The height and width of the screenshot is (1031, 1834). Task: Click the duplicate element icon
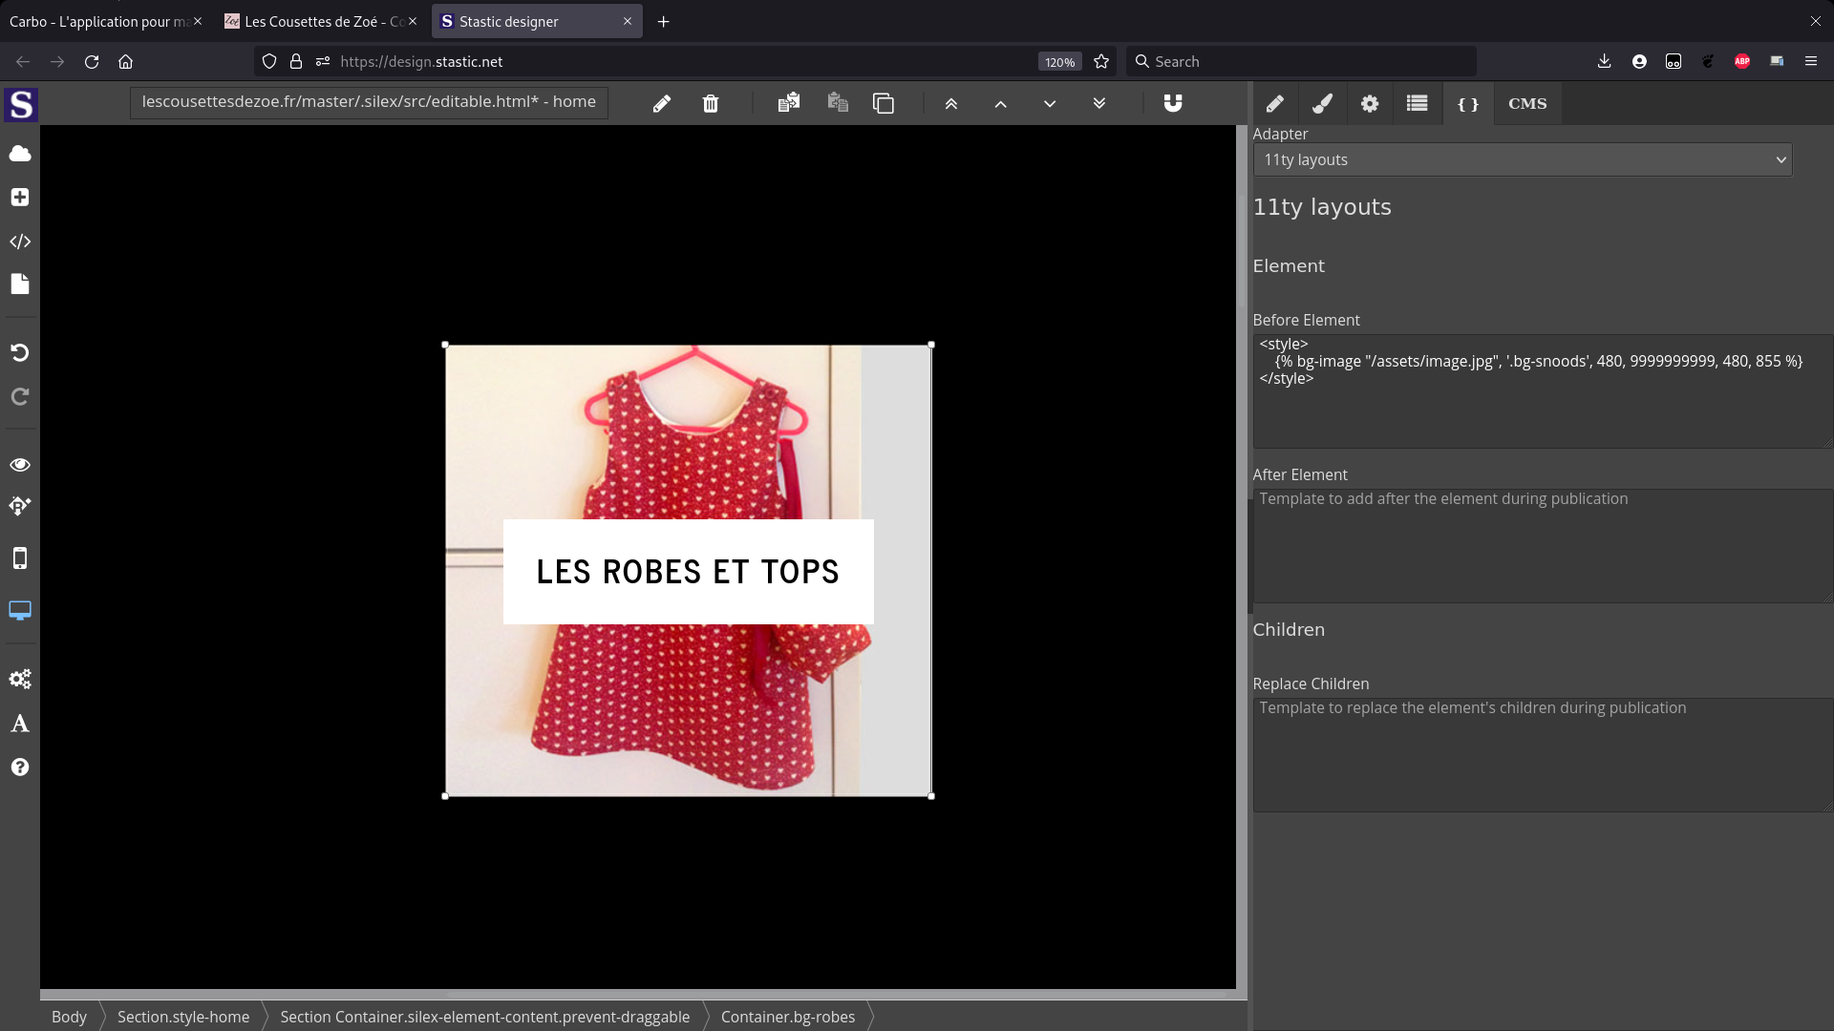click(x=884, y=103)
